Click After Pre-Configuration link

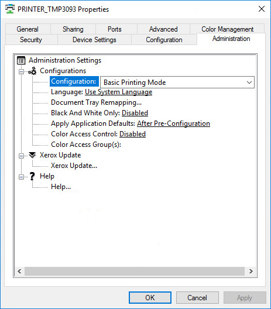(x=173, y=123)
